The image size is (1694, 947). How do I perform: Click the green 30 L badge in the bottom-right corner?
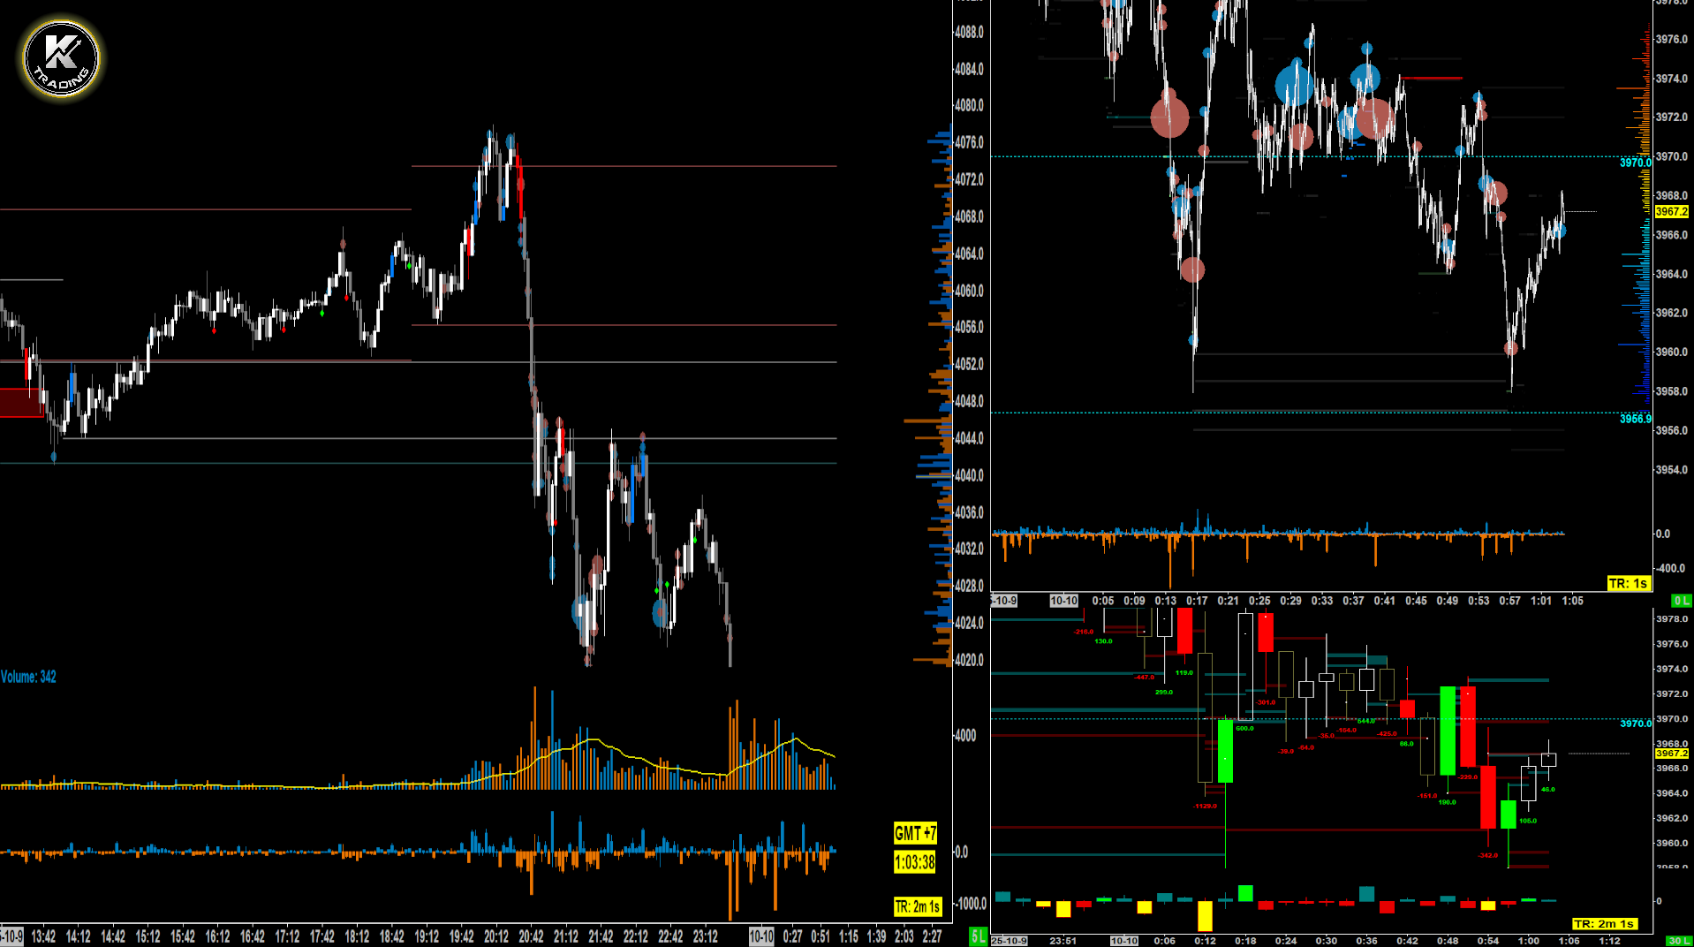coord(1677,940)
